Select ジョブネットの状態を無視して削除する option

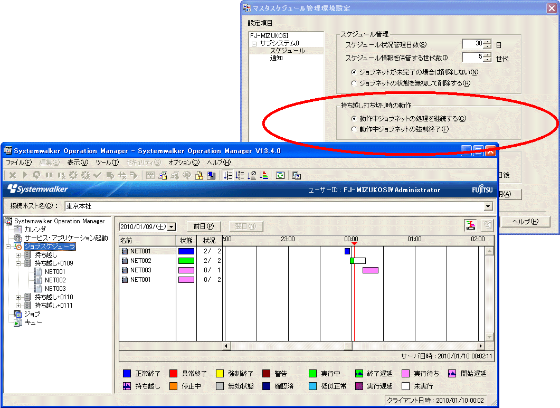(x=354, y=83)
